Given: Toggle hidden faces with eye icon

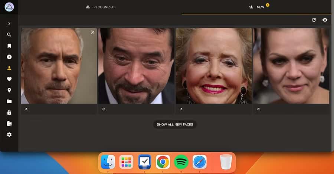Looking at the screenshot, I should pyautogui.click(x=325, y=20).
